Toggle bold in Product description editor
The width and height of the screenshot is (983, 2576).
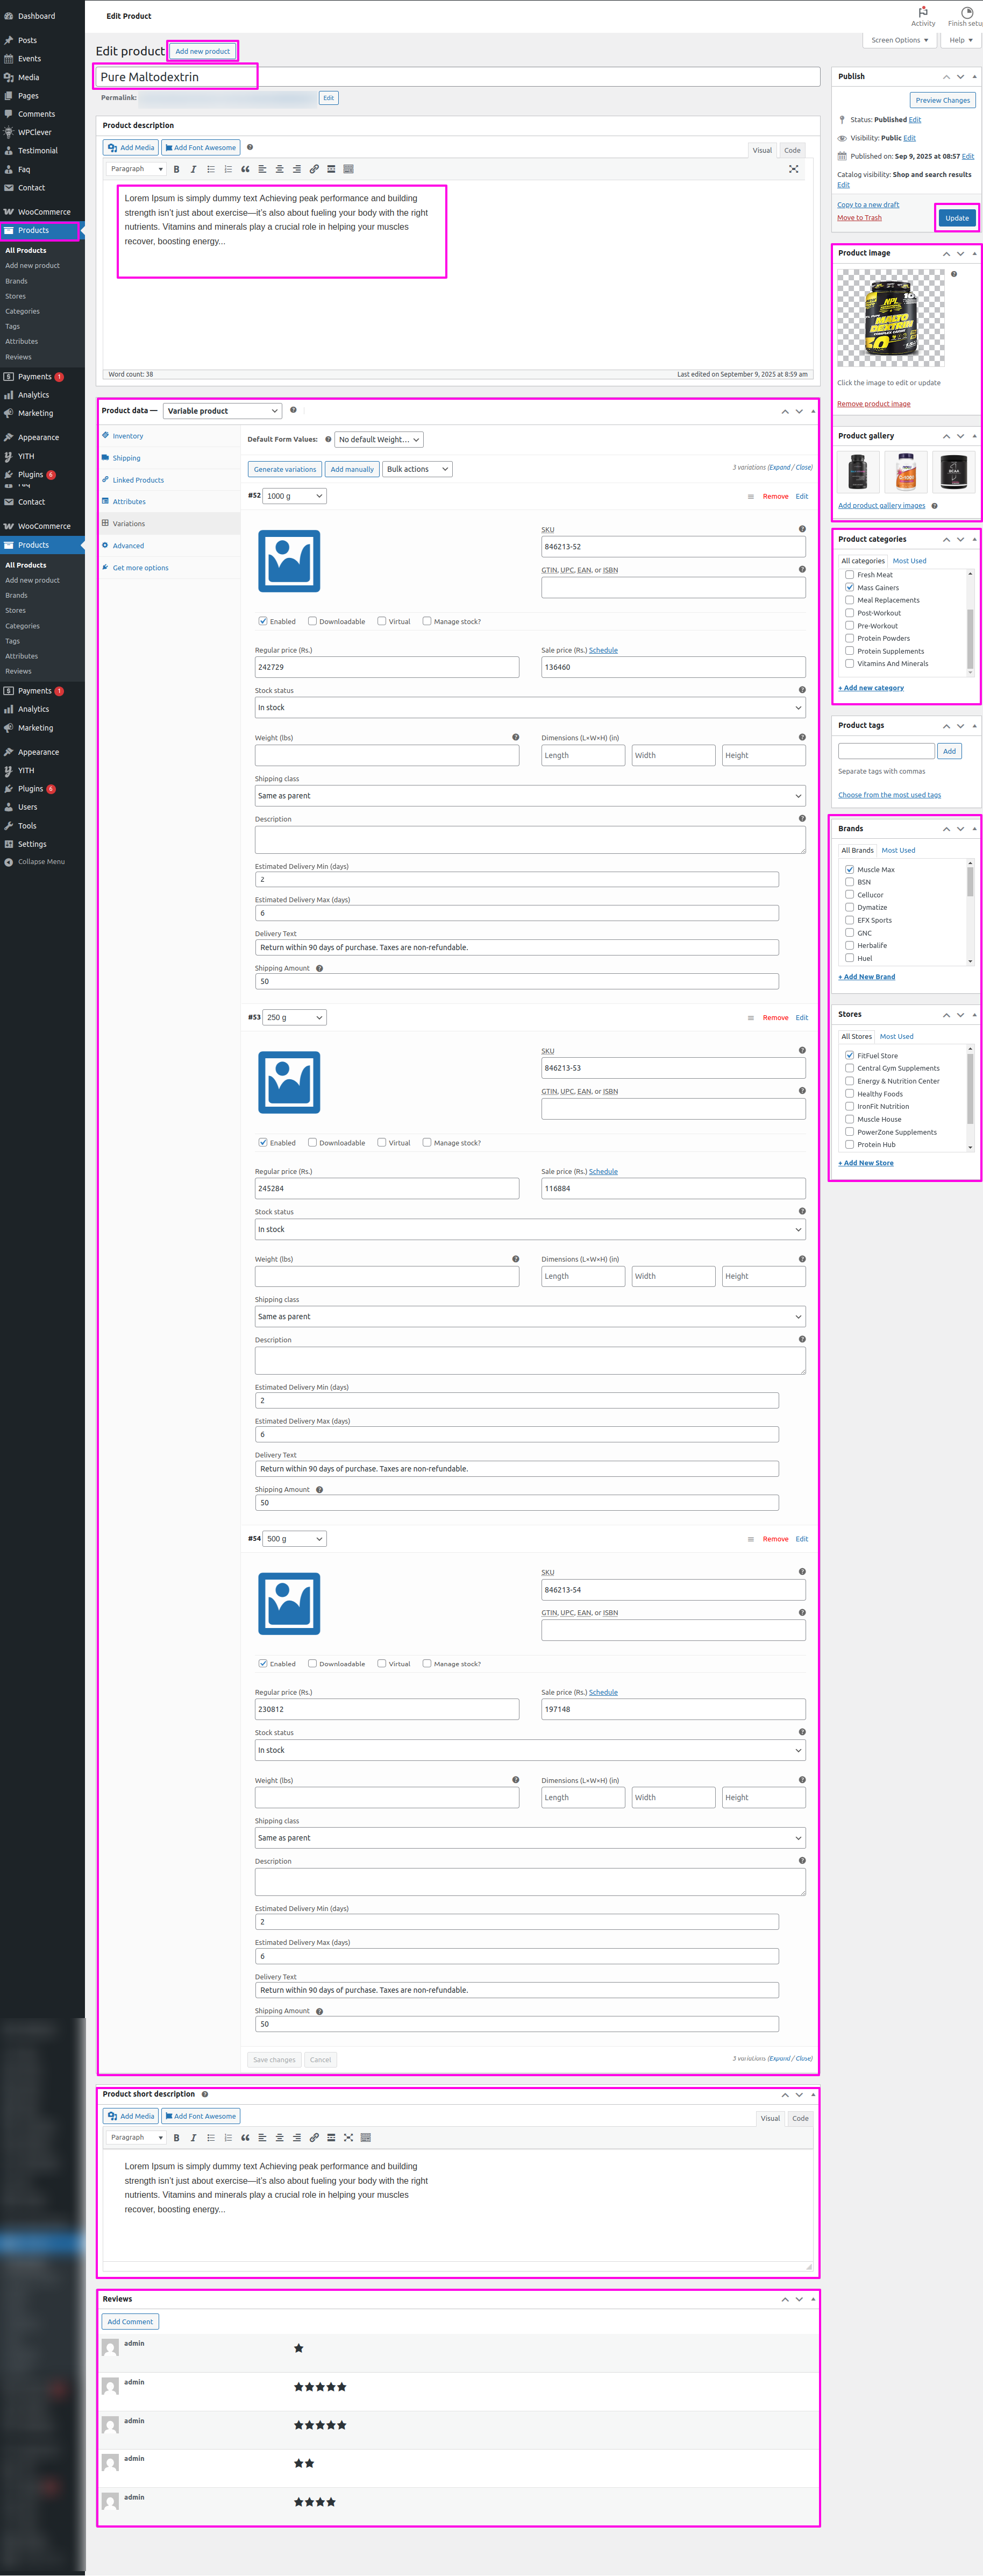pyautogui.click(x=176, y=169)
